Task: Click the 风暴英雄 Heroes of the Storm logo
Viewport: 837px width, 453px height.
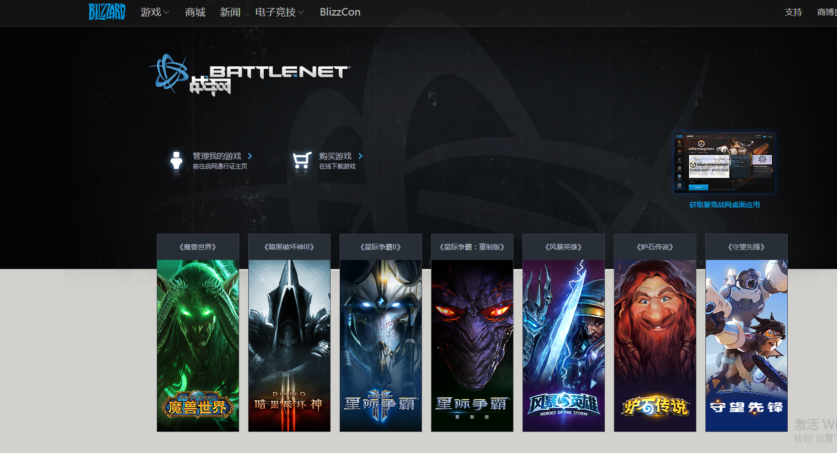Action: click(564, 404)
